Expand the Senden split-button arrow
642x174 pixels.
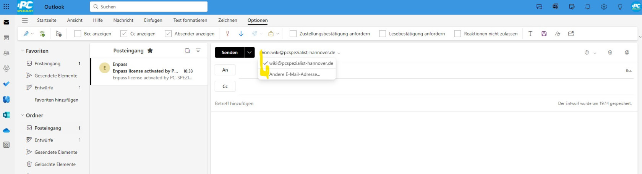249,52
